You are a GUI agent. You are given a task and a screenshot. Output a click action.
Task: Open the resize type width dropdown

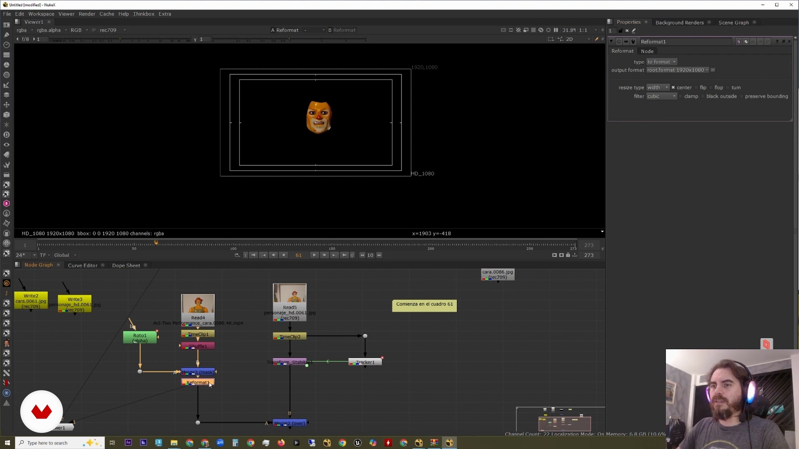click(x=658, y=88)
